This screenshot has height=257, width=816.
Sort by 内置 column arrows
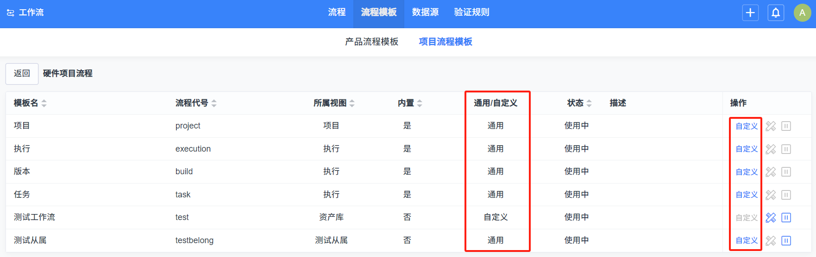(x=420, y=103)
